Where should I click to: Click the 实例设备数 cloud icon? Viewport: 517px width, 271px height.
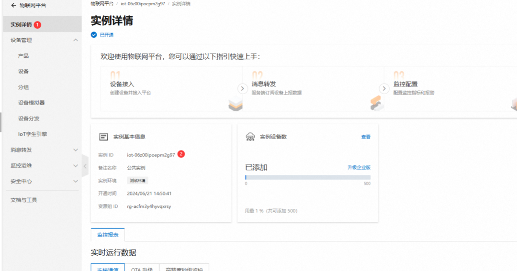coord(250,137)
